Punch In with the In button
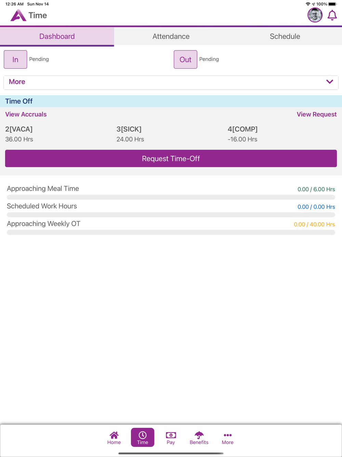Viewport: 342px width, 457px height. coord(15,59)
